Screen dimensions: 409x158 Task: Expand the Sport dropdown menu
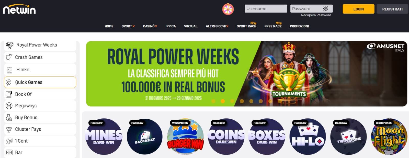(x=128, y=26)
